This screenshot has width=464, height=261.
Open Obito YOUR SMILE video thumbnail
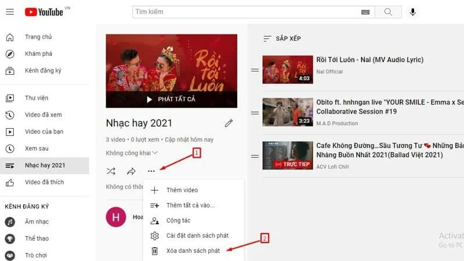point(288,112)
